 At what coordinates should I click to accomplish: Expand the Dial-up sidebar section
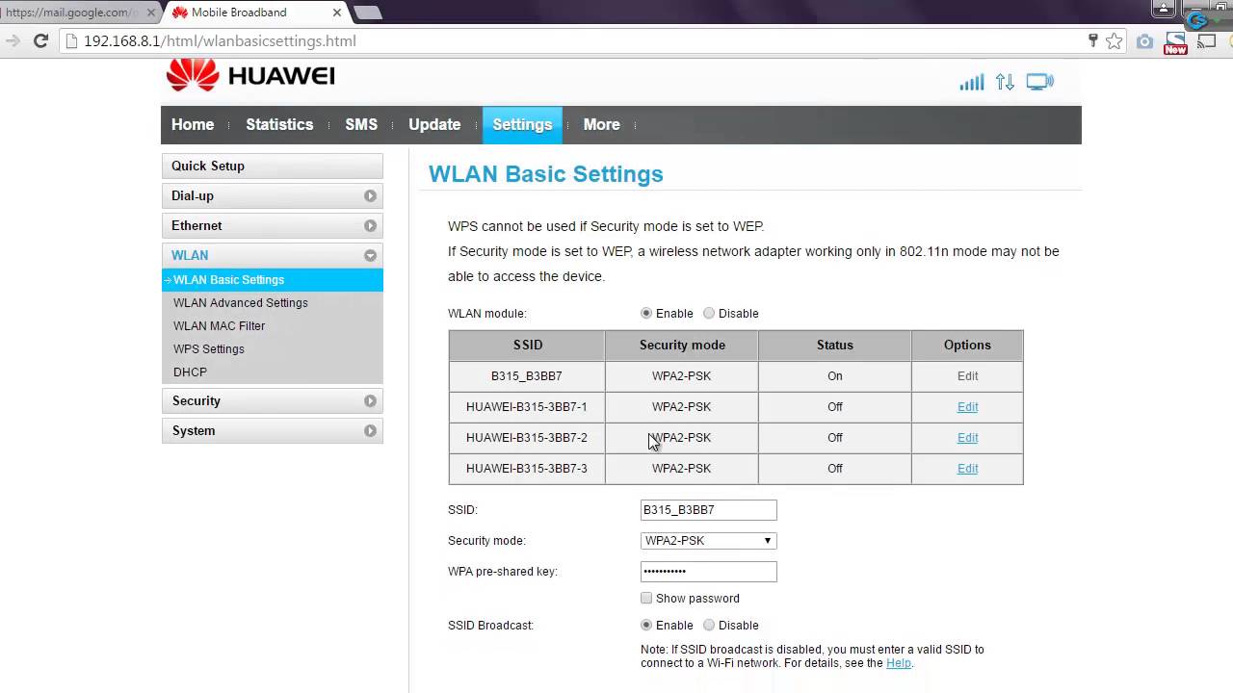(272, 195)
